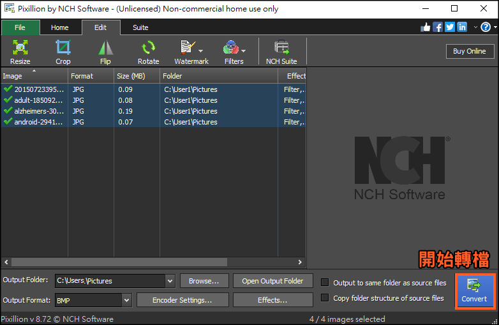The width and height of the screenshot is (499, 325).
Task: Click scroll left arrow of file list
Action: pyautogui.click(x=6, y=262)
